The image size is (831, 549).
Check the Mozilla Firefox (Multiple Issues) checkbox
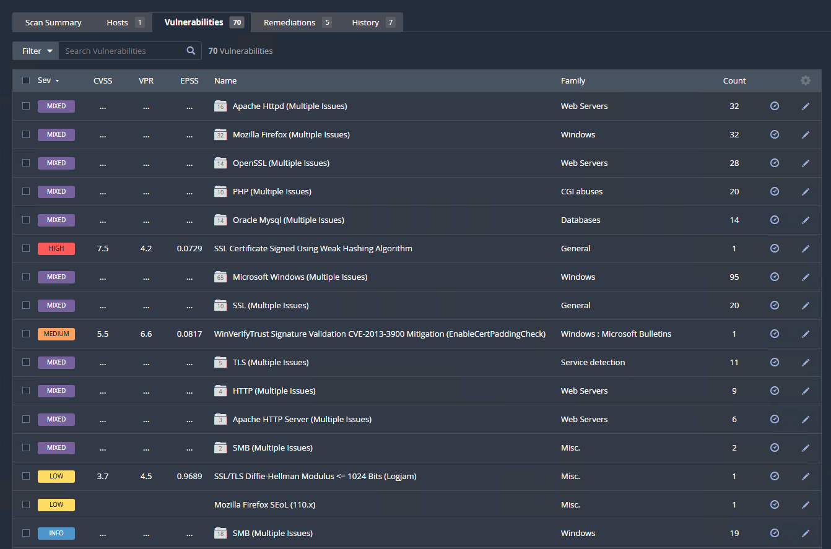pos(26,134)
